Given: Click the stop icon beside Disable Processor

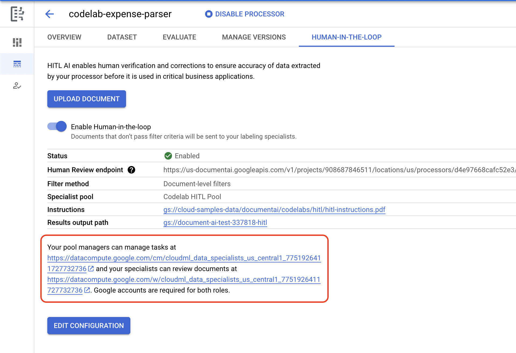Looking at the screenshot, I should (209, 14).
